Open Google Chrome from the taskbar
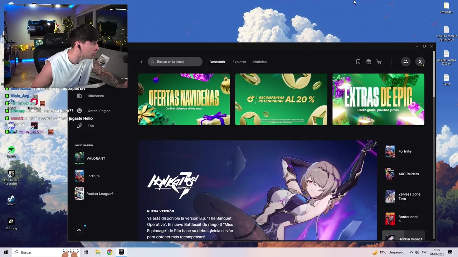The width and height of the screenshot is (458, 257). (109, 252)
